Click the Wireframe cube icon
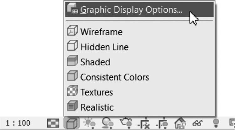 pyautogui.click(x=72, y=30)
